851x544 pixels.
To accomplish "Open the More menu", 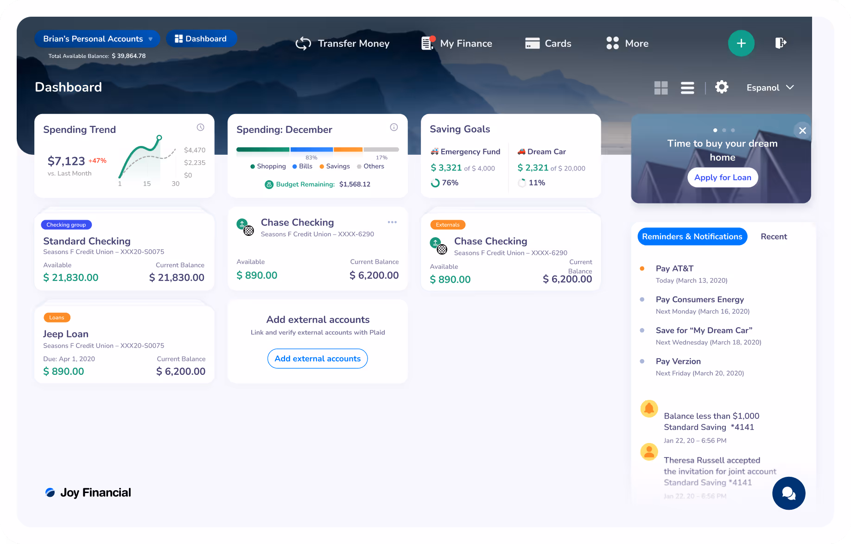I will (x=627, y=43).
